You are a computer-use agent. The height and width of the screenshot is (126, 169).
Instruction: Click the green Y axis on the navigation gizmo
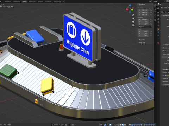click(132, 10)
